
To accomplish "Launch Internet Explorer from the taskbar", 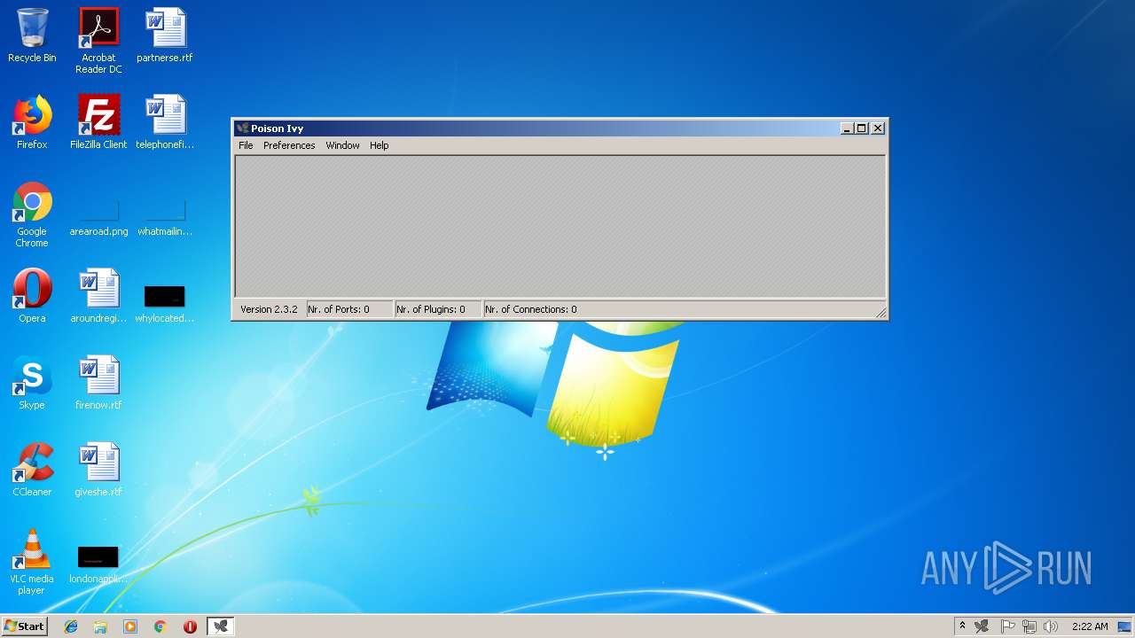I will [x=71, y=626].
